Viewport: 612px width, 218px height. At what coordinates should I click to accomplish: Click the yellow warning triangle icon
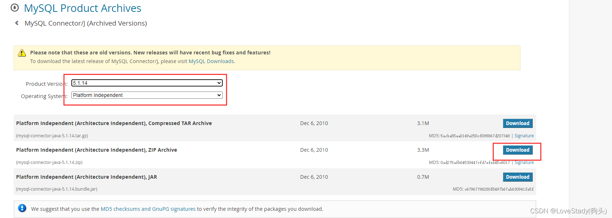(22, 53)
